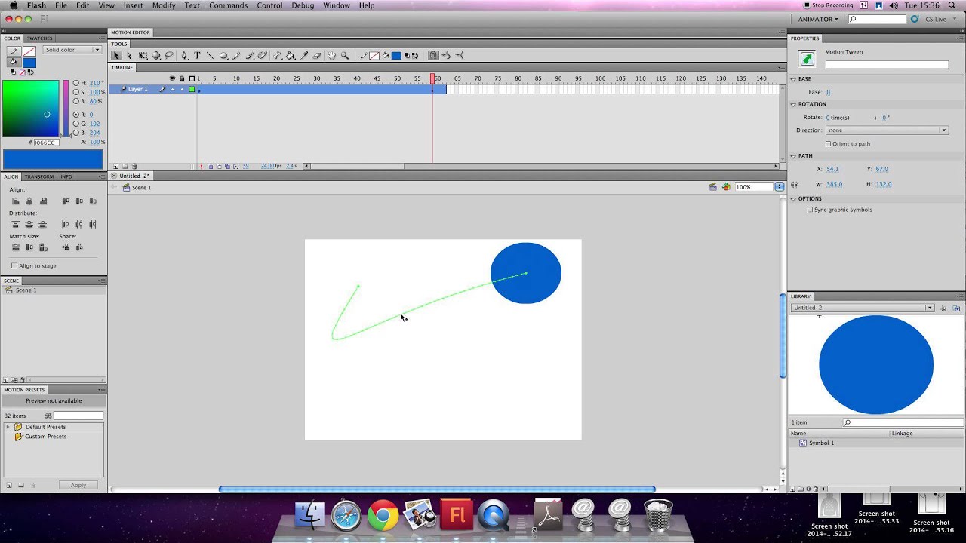Select the R red radio button
This screenshot has height=543, width=966.
pyautogui.click(x=75, y=115)
